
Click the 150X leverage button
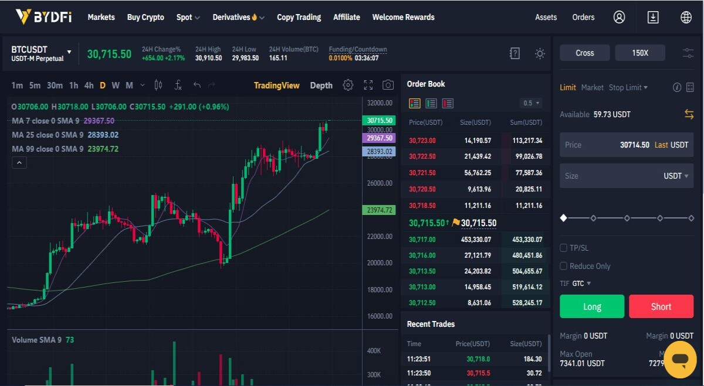pyautogui.click(x=640, y=53)
